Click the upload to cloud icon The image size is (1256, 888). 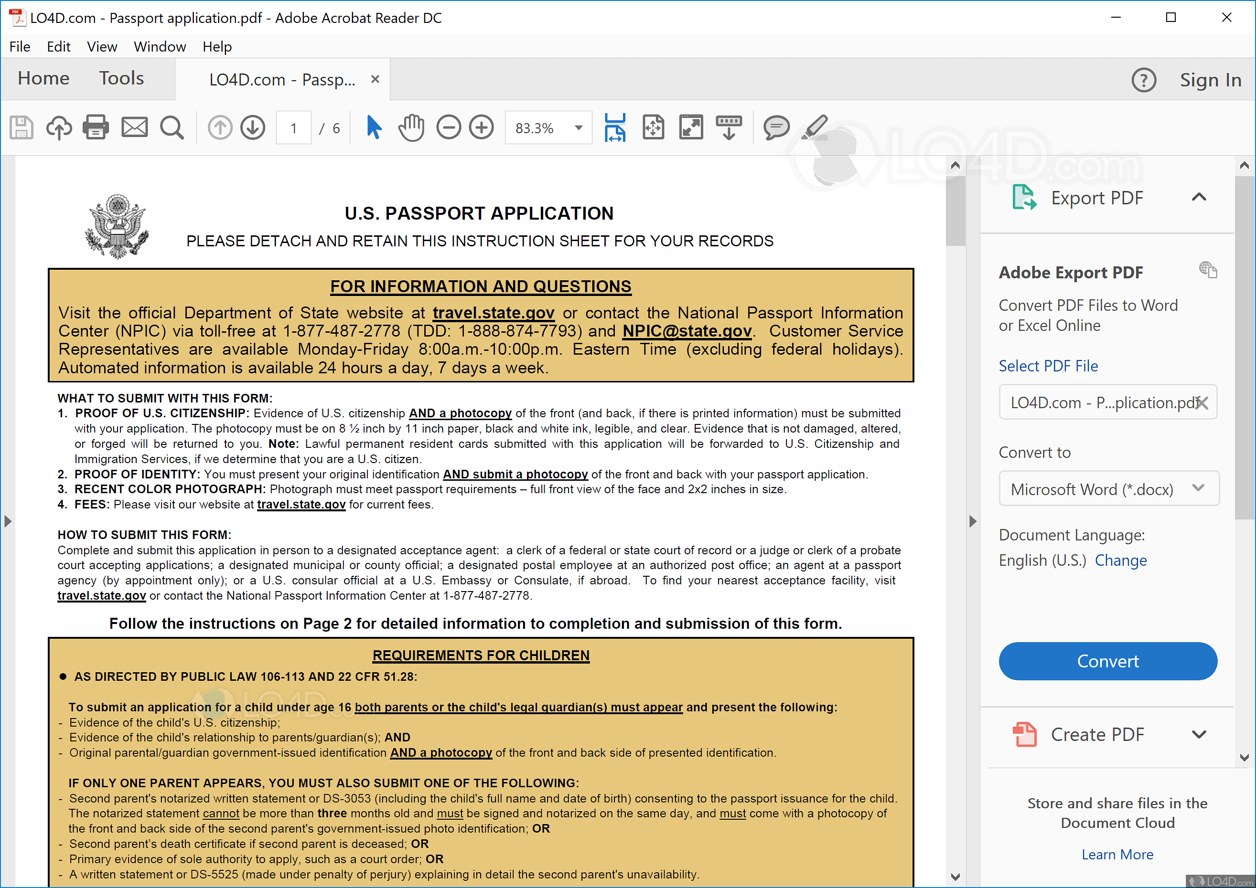click(59, 128)
